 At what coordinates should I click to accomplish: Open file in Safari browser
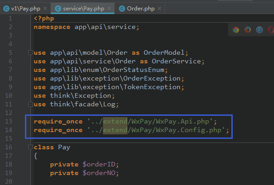[x=259, y=30]
